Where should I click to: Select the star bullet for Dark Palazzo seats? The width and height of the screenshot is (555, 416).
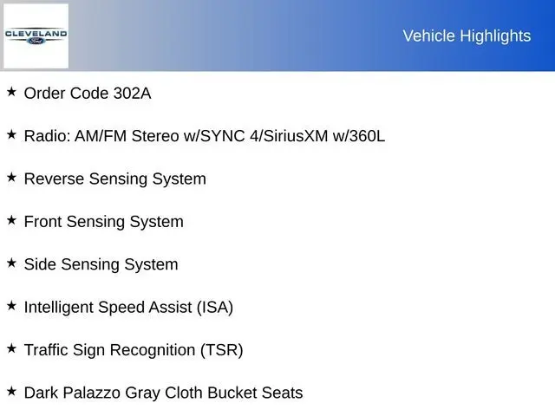[x=11, y=391]
